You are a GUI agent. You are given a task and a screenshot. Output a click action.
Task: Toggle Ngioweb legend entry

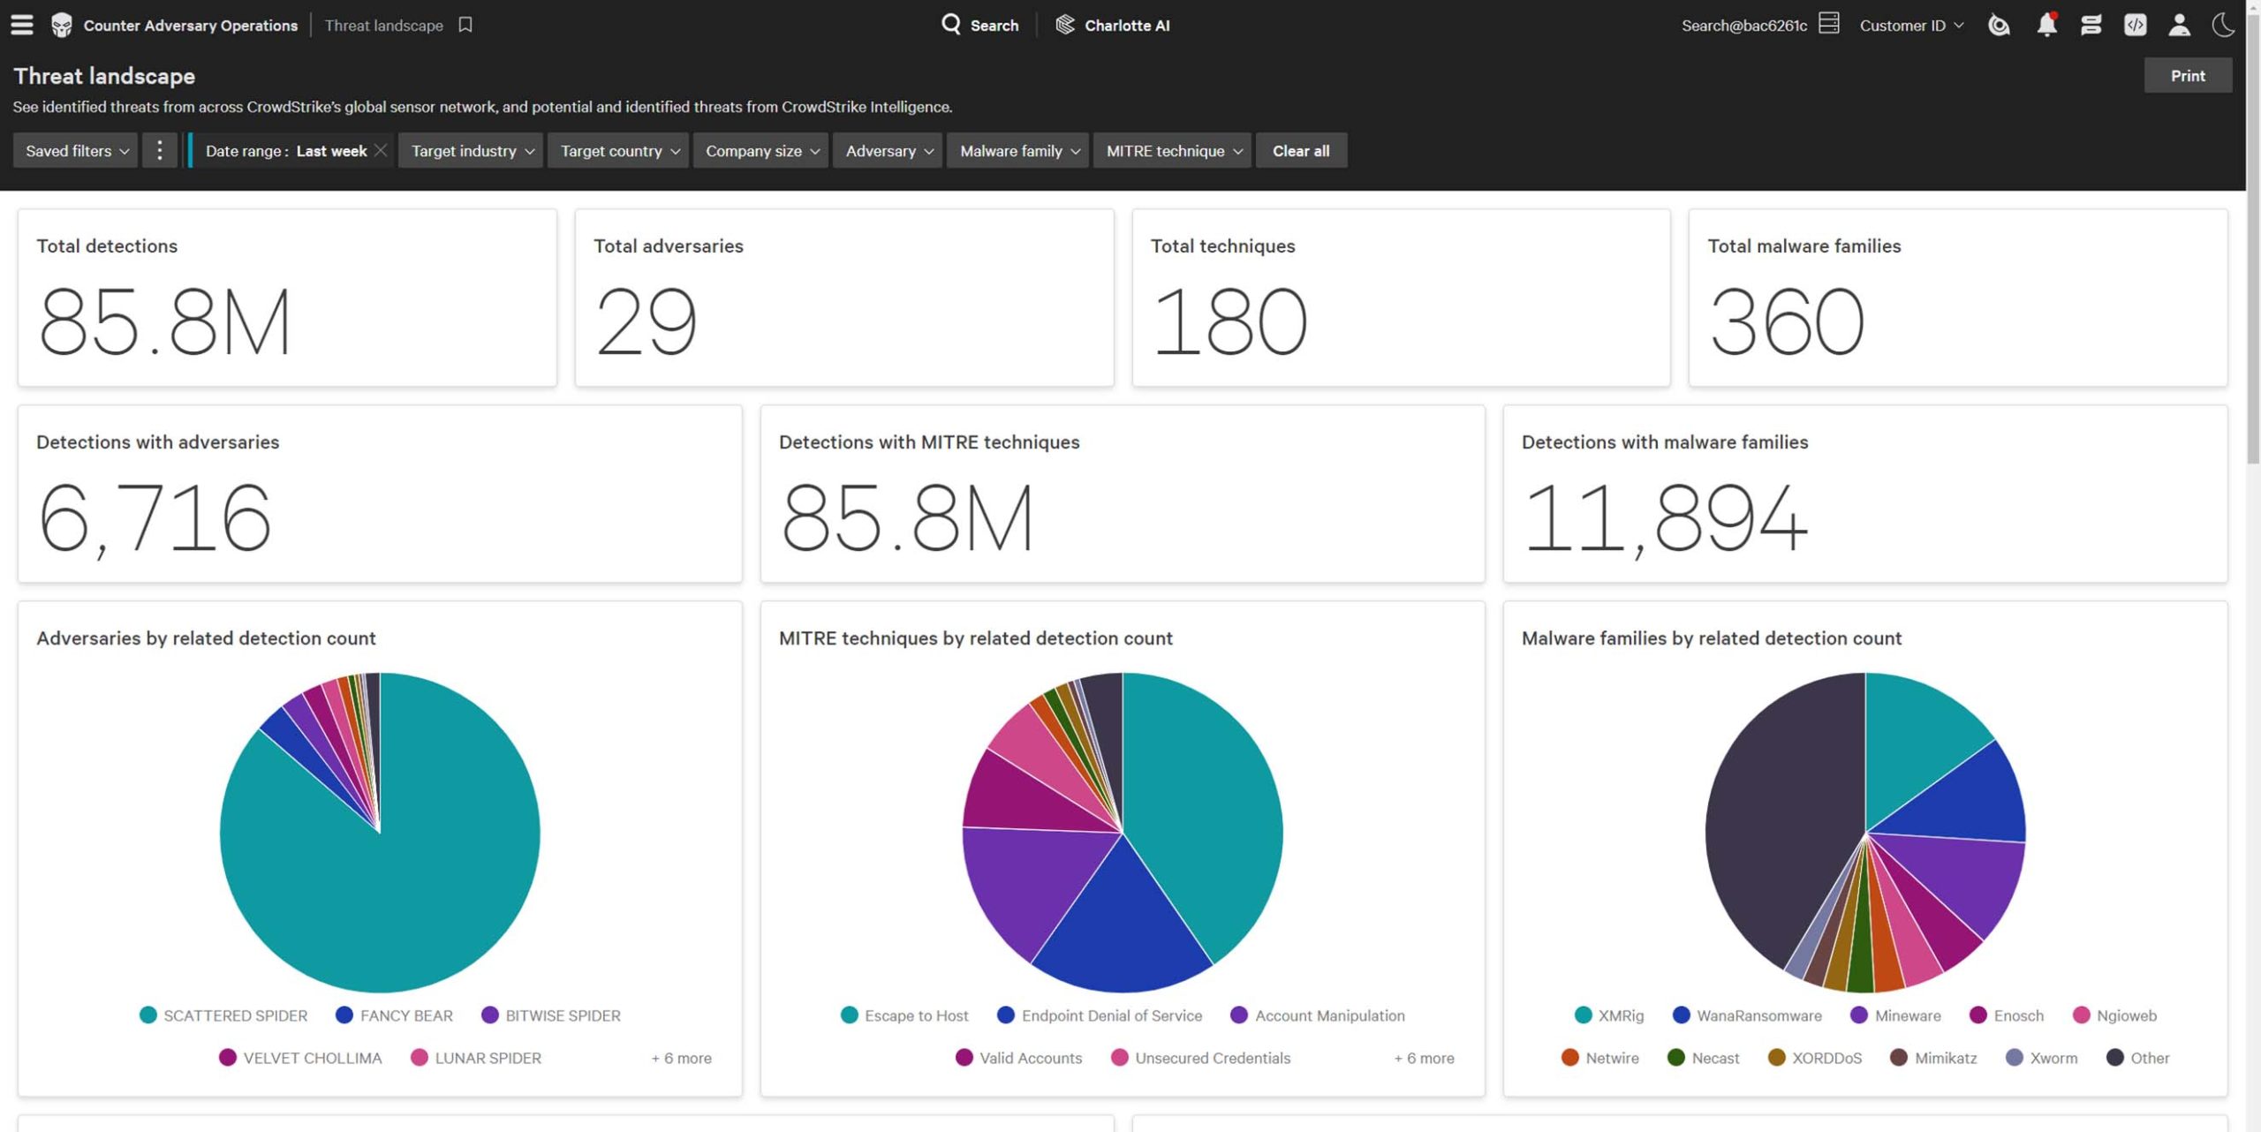pyautogui.click(x=2114, y=1015)
